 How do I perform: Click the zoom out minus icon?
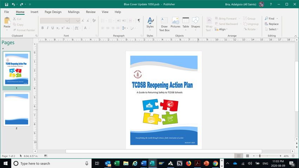pyautogui.click(x=254, y=156)
